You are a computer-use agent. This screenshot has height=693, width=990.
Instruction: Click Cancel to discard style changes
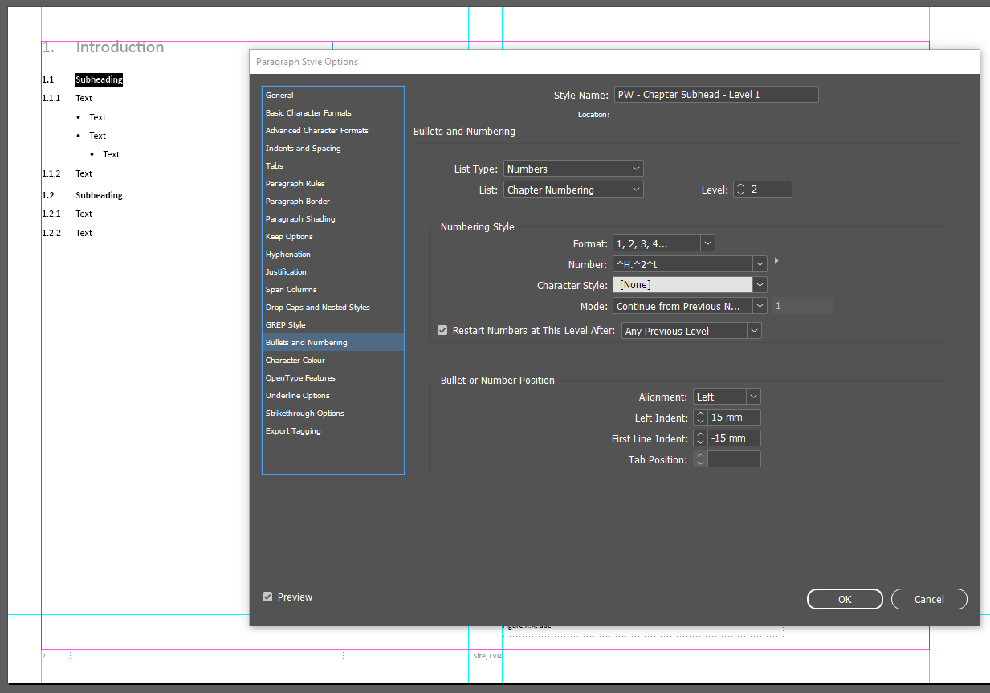(x=928, y=598)
